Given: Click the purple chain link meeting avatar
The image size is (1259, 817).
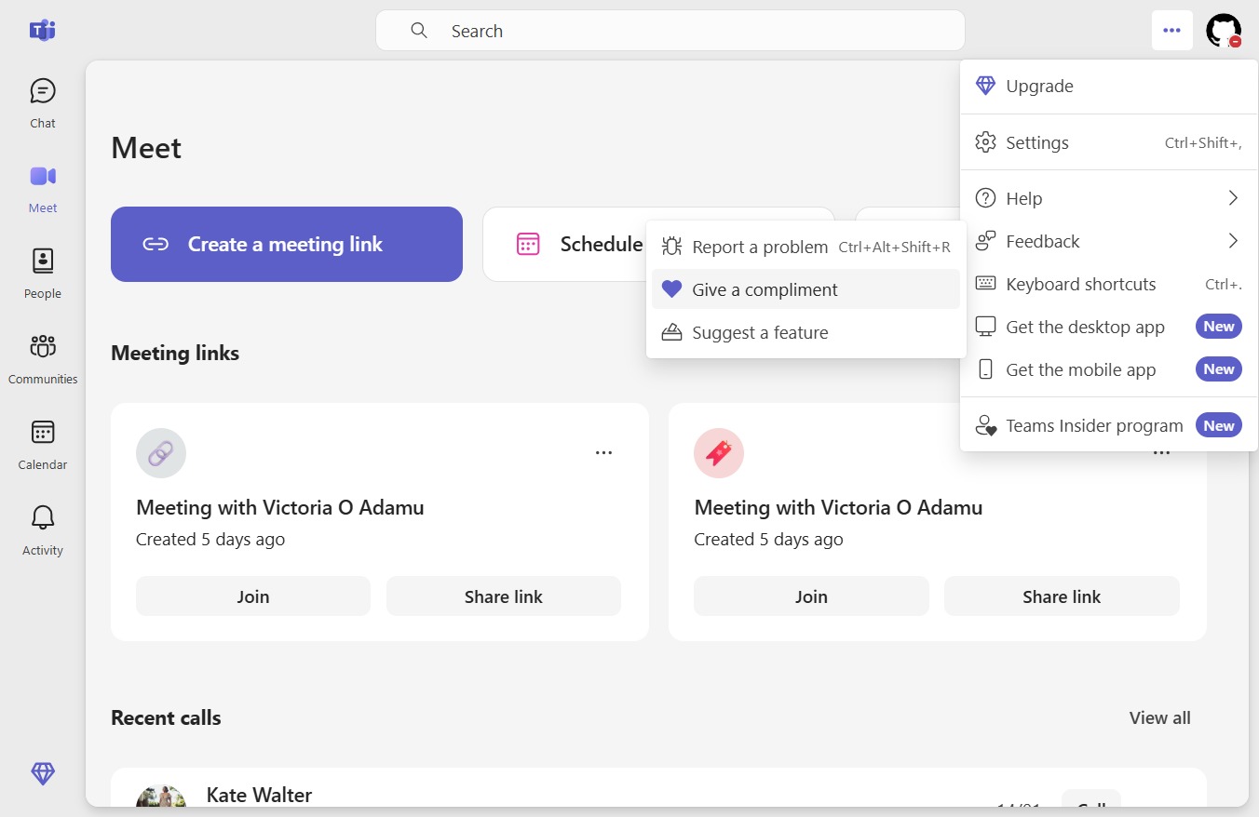Looking at the screenshot, I should [x=161, y=453].
